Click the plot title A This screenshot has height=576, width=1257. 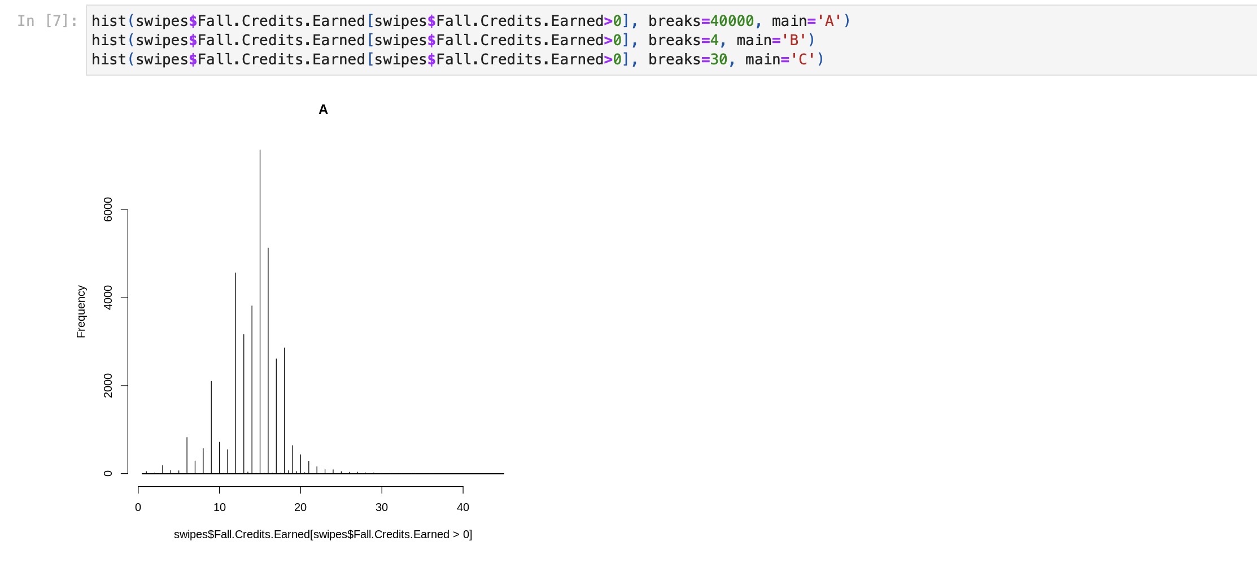click(323, 110)
